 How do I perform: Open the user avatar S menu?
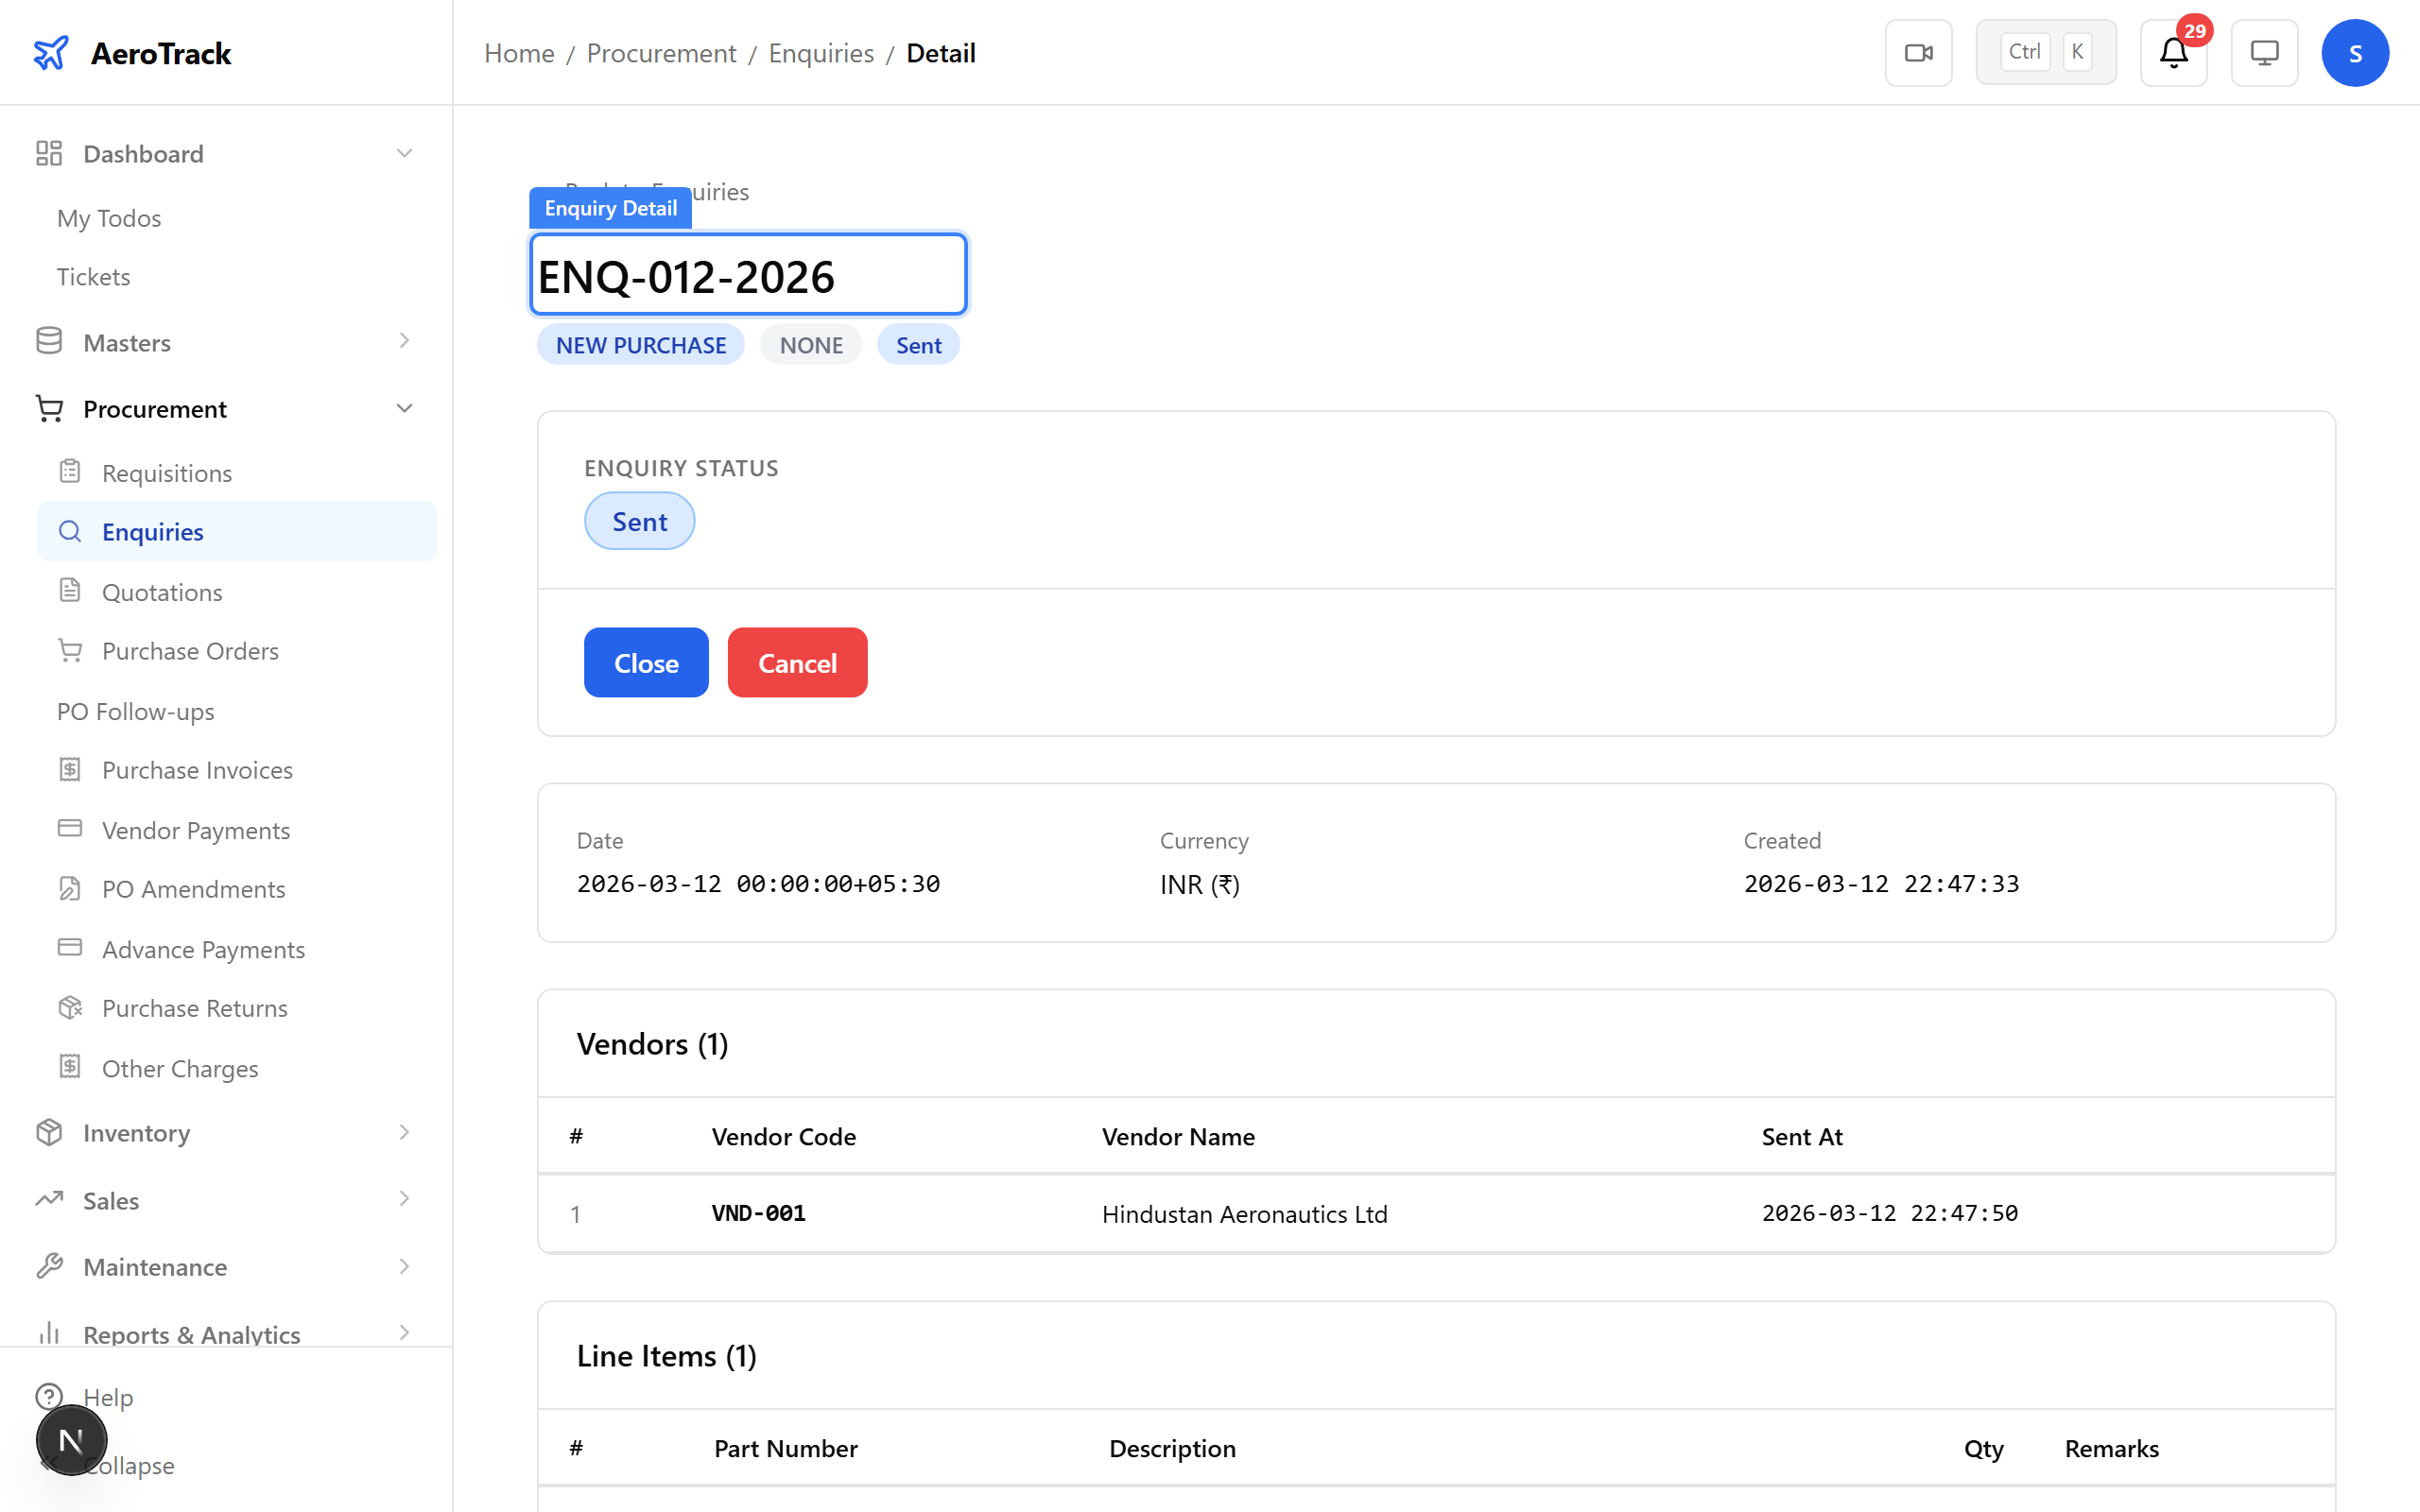2354,53
